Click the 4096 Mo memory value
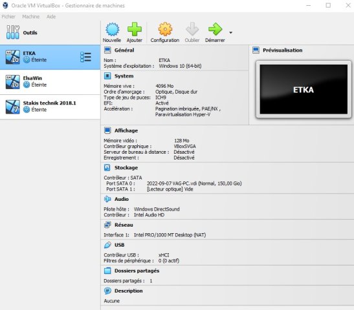The height and width of the screenshot is (310, 354). tap(164, 86)
